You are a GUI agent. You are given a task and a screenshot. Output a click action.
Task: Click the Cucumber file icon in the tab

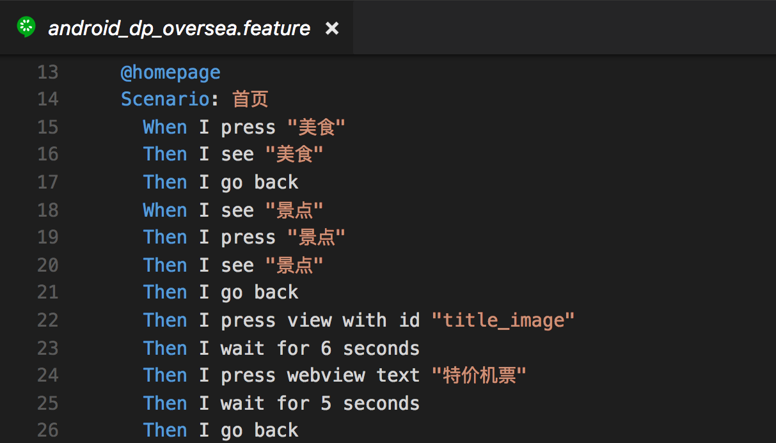(26, 27)
